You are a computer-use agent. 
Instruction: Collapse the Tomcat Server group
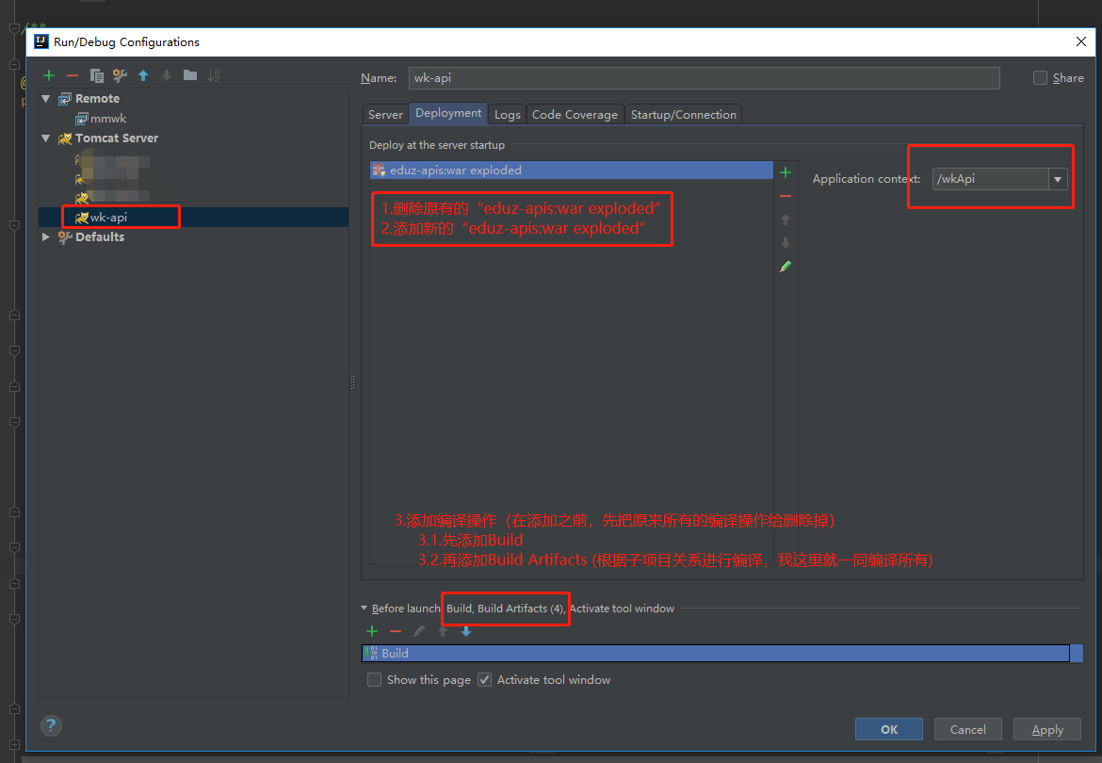pos(45,138)
